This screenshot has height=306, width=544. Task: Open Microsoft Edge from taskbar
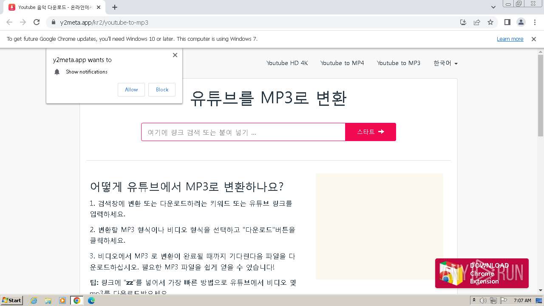(91, 300)
